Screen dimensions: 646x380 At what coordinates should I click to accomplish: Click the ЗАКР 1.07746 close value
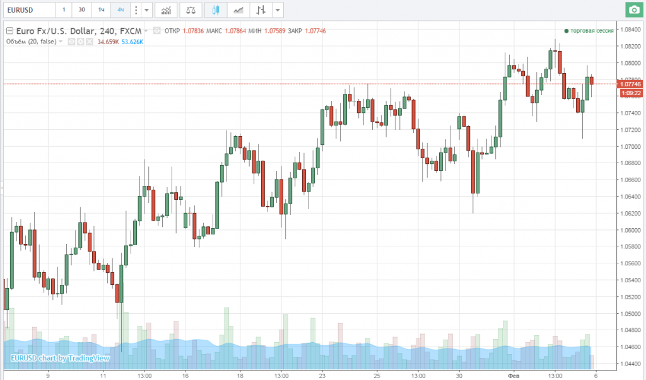pyautogui.click(x=307, y=31)
